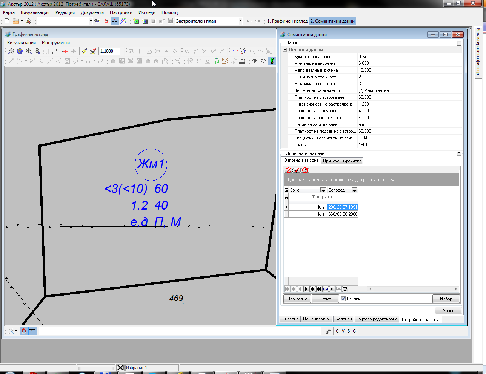Collapse the Основни данни section

[x=285, y=50]
